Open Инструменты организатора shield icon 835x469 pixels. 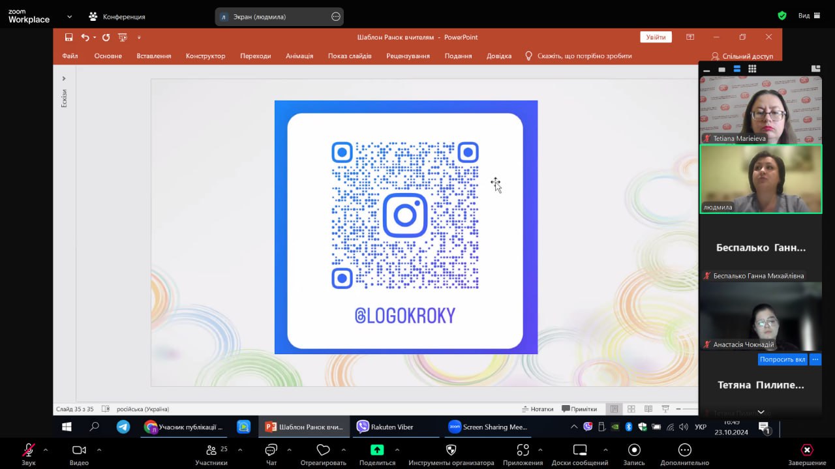451,450
